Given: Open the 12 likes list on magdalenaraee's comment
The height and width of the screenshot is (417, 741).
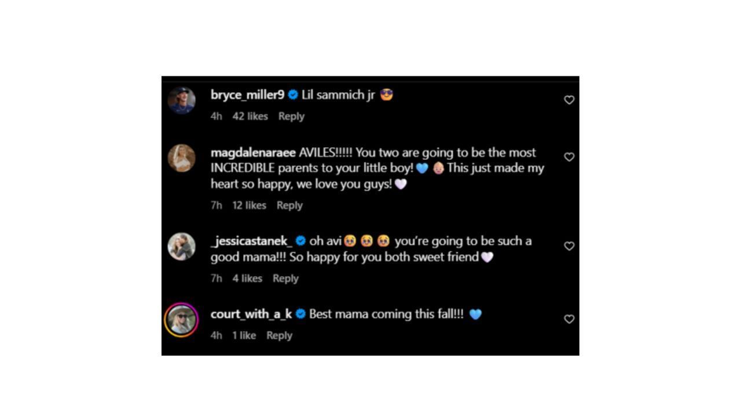Looking at the screenshot, I should pos(249,205).
